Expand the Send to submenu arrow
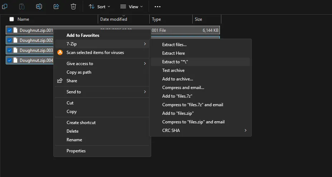Viewport: 332px width, 177px height. (145, 92)
